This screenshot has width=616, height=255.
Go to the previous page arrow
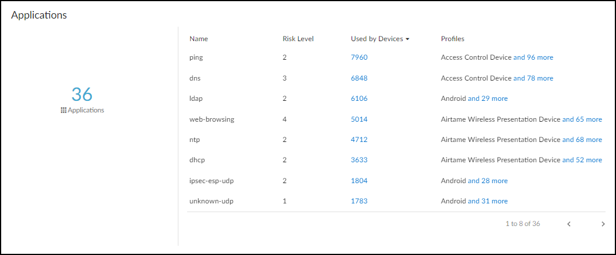[569, 224]
